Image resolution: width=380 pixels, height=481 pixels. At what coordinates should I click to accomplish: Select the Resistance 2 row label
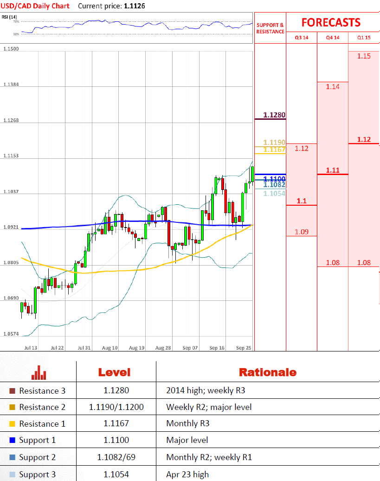click(x=42, y=407)
